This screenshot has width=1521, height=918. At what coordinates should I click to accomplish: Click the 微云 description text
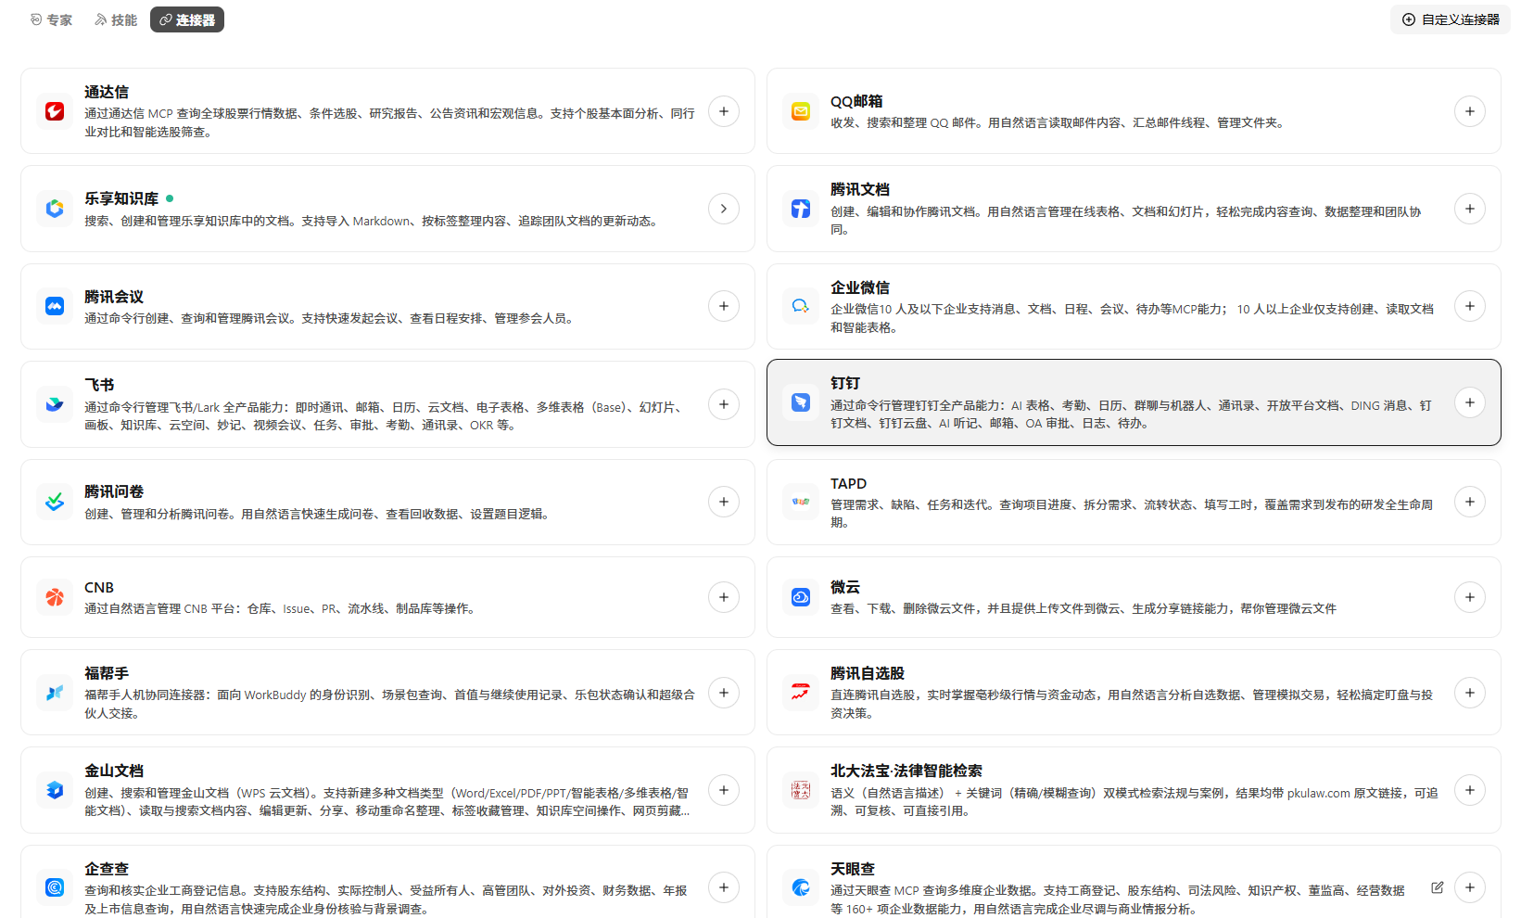point(1084,608)
